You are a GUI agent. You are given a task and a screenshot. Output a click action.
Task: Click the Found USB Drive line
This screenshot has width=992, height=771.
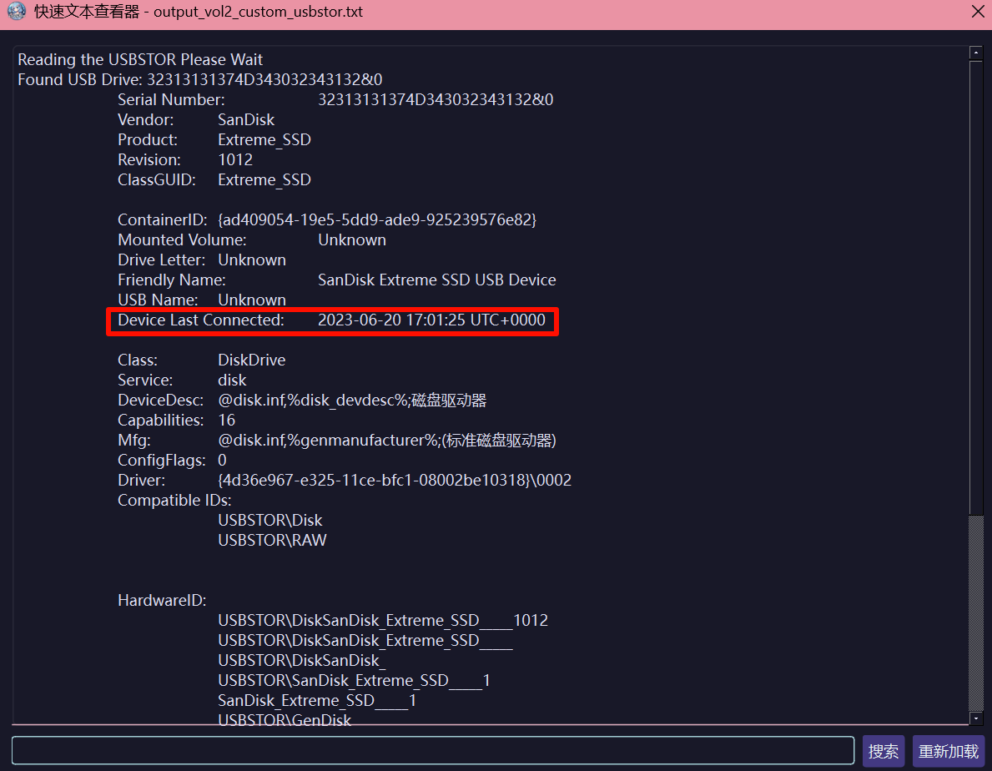point(200,80)
